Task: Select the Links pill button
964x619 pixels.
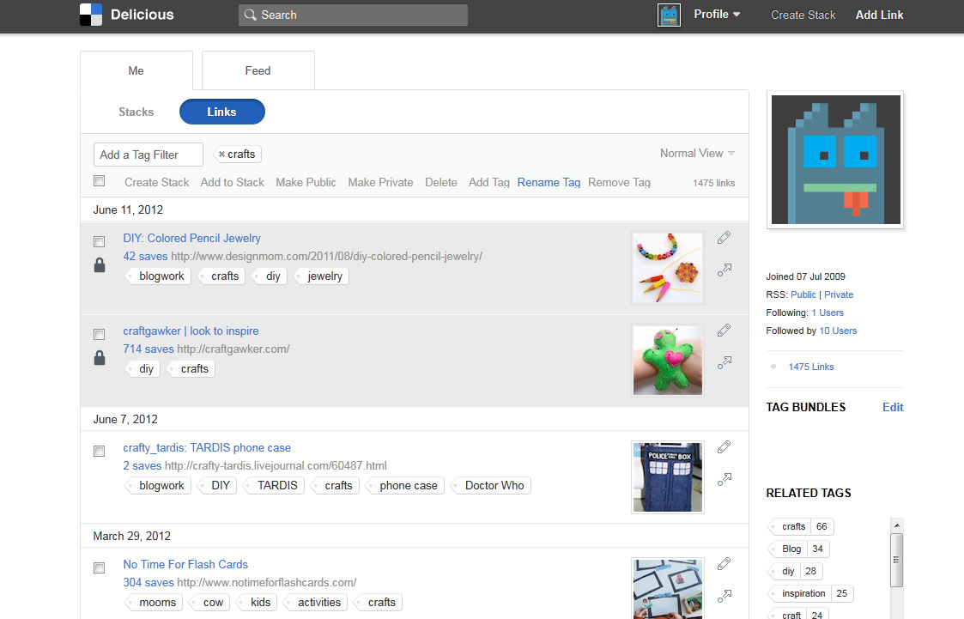Action: [x=222, y=112]
